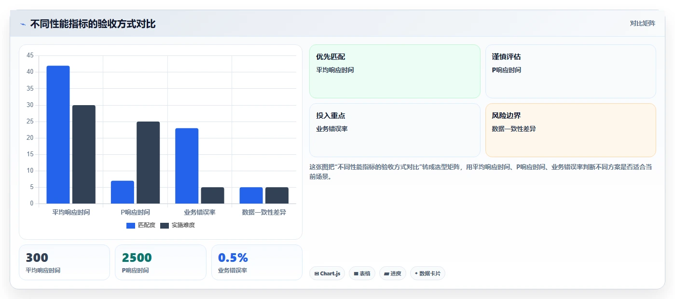675x299 pixels.
Task: Click the 15 tick on the y-axis
Action: click(x=30, y=154)
